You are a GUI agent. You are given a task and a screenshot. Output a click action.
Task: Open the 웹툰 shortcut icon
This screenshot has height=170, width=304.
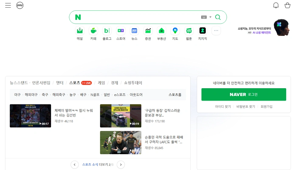coord(189,31)
